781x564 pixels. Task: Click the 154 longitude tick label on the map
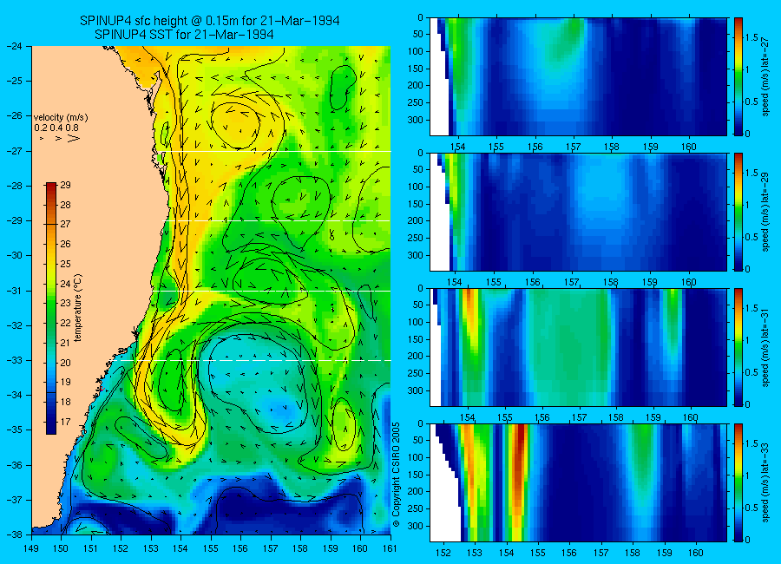tap(180, 548)
